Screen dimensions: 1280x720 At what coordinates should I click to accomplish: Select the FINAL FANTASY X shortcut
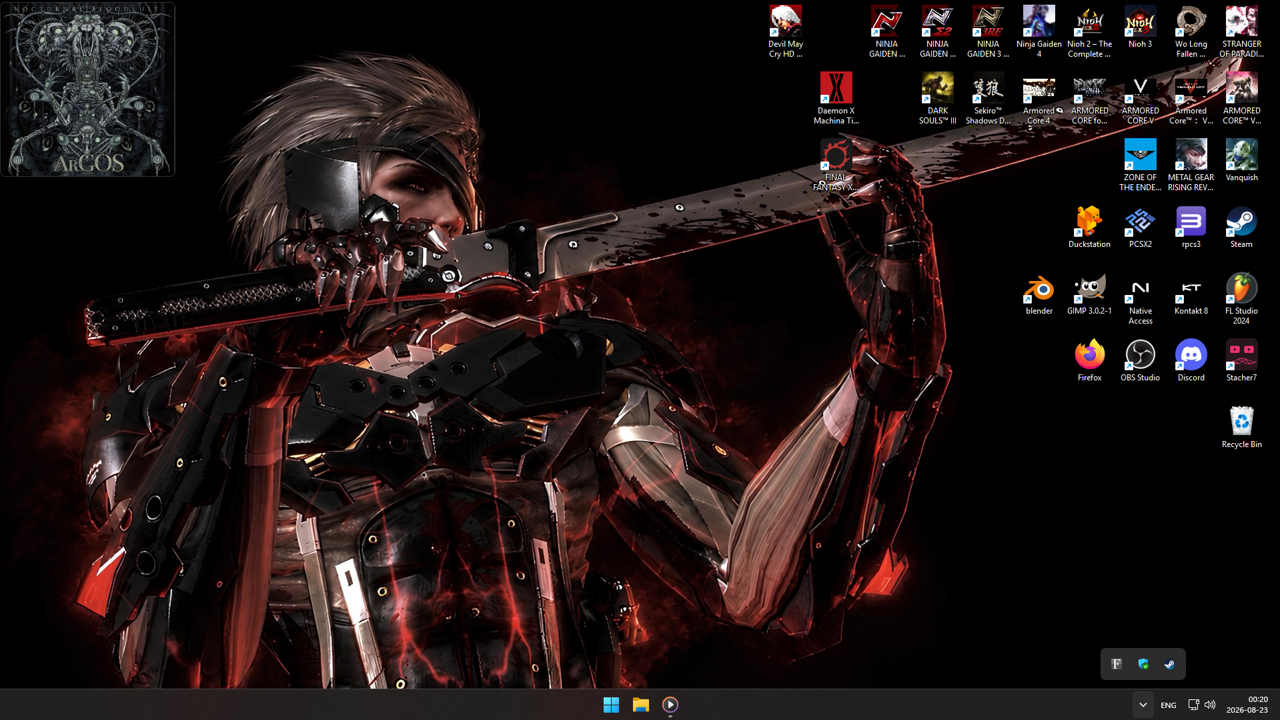pos(836,165)
